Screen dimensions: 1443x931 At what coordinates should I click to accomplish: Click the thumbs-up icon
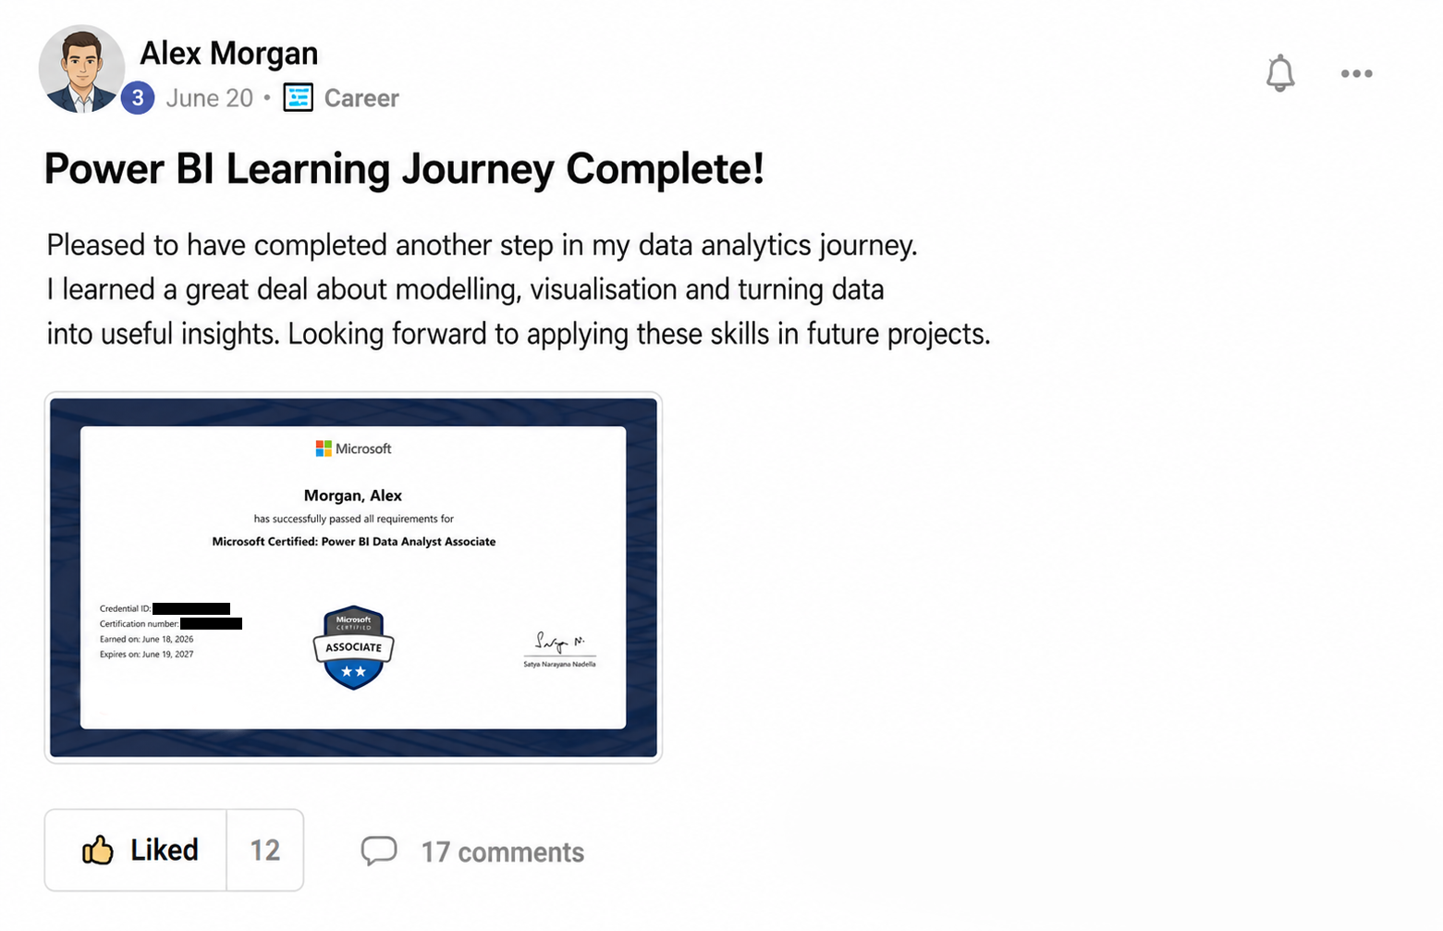[97, 850]
